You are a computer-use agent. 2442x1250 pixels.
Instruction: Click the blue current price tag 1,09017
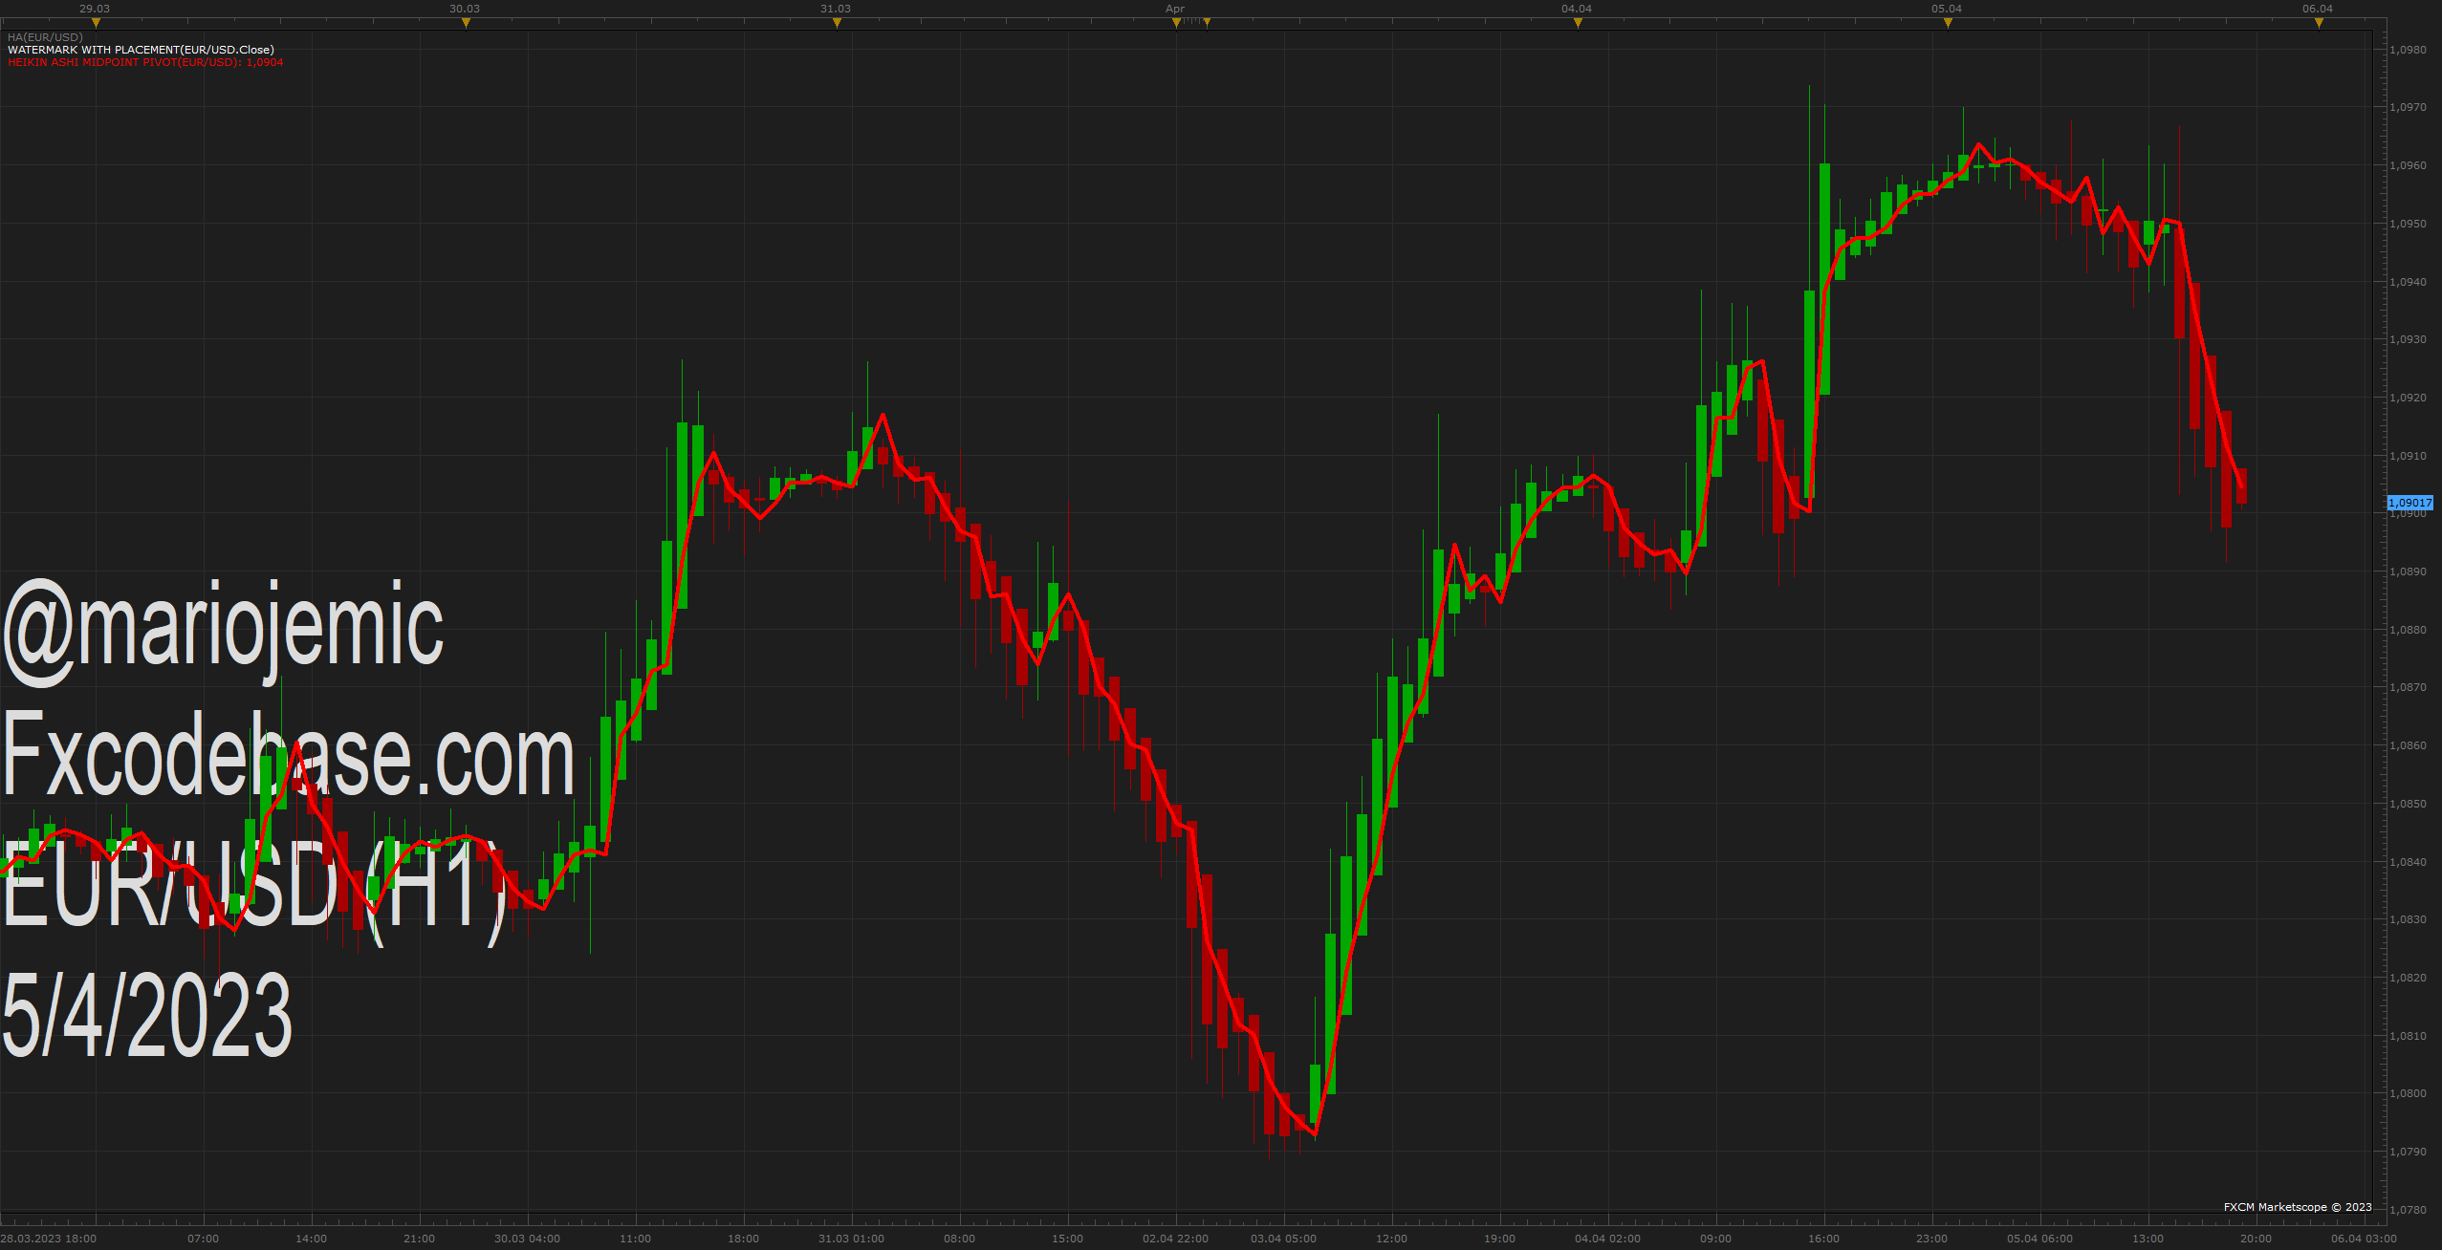2409,503
